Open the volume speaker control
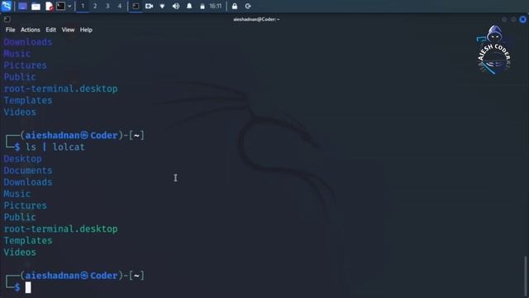 coord(176,6)
